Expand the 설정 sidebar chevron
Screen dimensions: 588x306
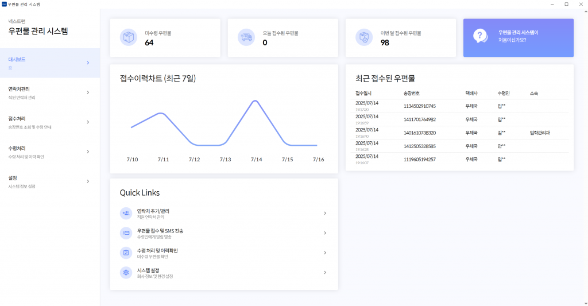(x=88, y=181)
